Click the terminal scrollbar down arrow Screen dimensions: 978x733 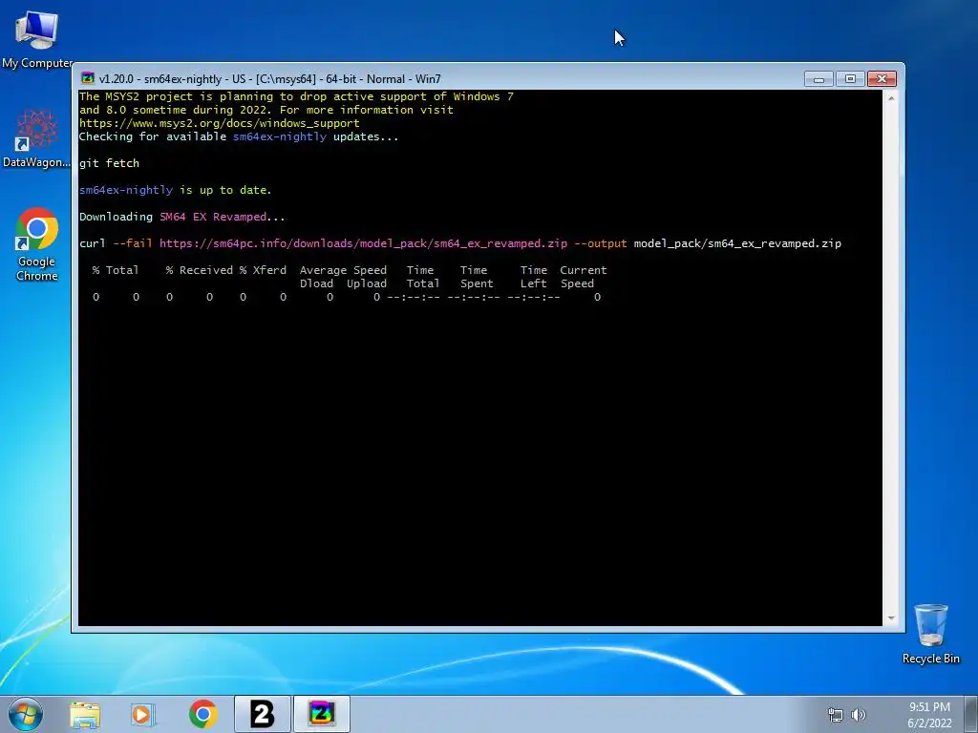pyautogui.click(x=891, y=618)
